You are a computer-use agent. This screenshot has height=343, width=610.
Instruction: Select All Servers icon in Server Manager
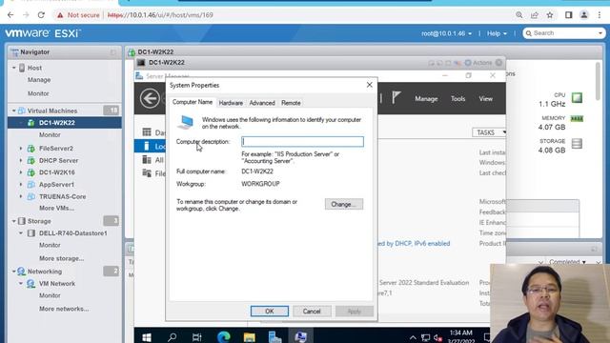(x=147, y=159)
